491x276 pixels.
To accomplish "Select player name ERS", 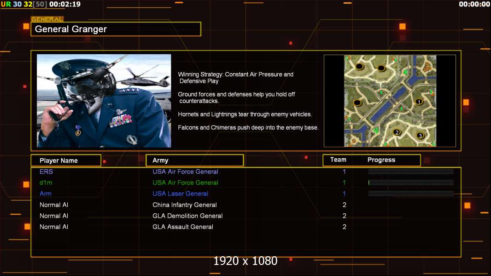I will [47, 172].
